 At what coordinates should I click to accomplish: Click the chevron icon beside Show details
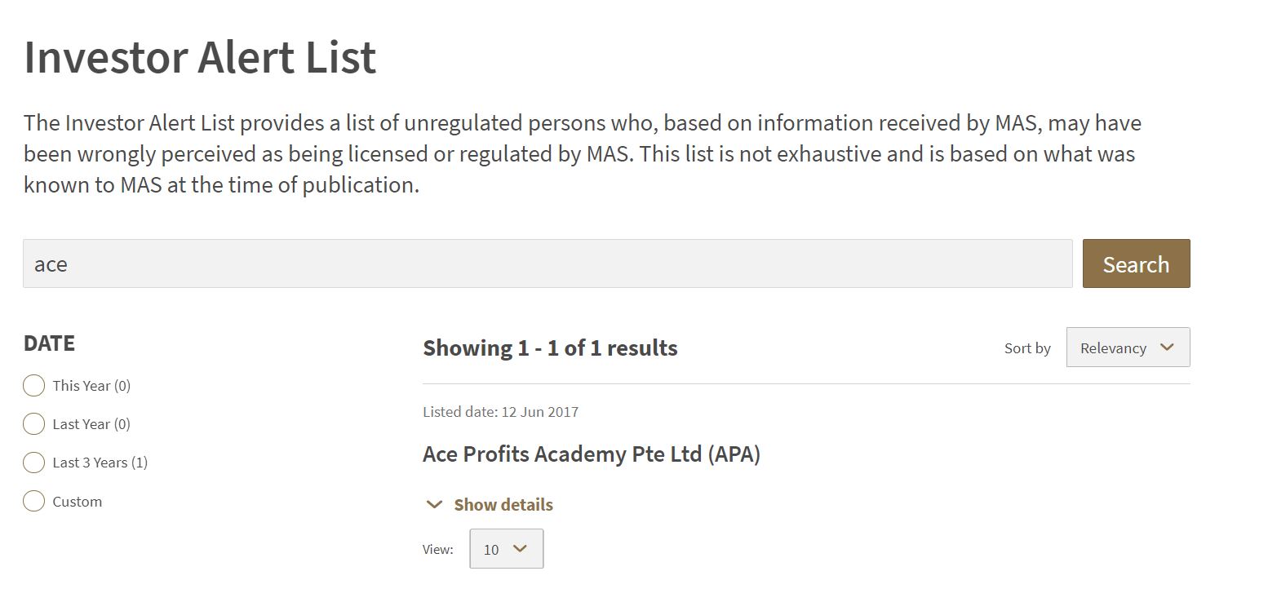click(434, 505)
